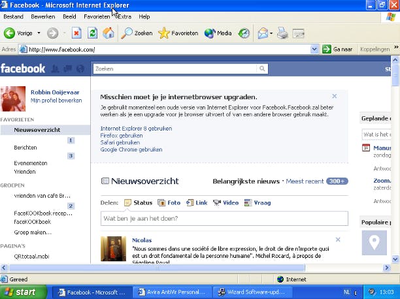Viewport: 400px width, 299px height.
Task: Open the Extra menu
Action: point(124,16)
